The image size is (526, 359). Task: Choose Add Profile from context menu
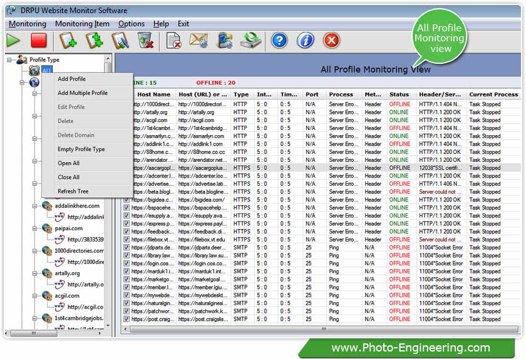[87, 79]
